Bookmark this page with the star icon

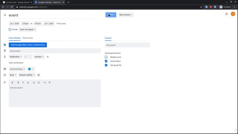pyautogui.click(x=201, y=7)
